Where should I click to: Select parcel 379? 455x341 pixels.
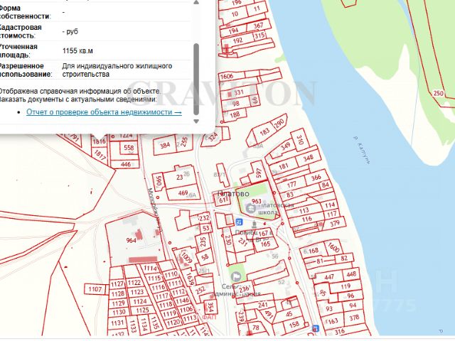pyautogui.click(x=335, y=223)
